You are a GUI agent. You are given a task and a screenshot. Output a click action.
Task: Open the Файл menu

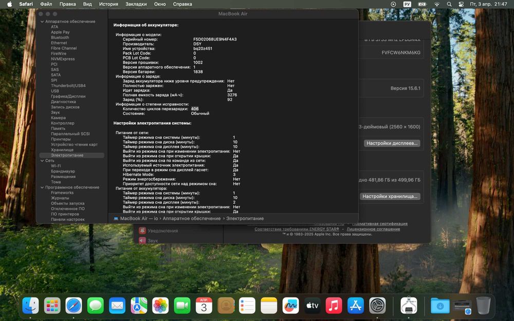point(46,4)
